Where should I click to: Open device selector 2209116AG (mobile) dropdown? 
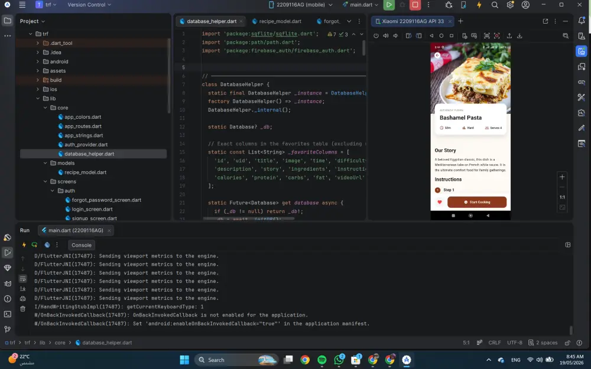(300, 5)
